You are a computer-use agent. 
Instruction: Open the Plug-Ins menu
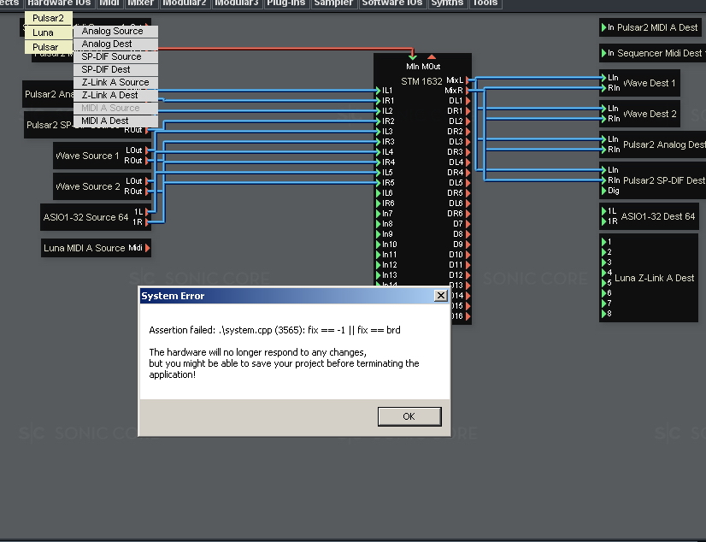pyautogui.click(x=286, y=3)
